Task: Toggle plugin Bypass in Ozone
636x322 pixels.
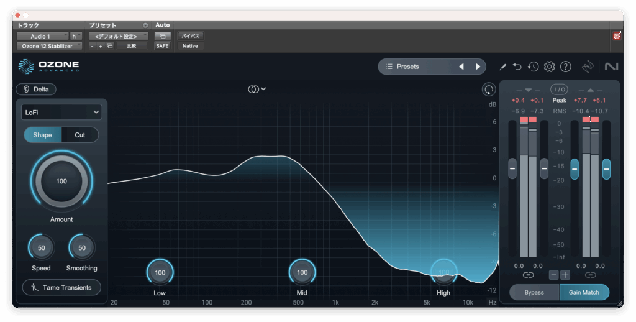Action: (x=534, y=292)
